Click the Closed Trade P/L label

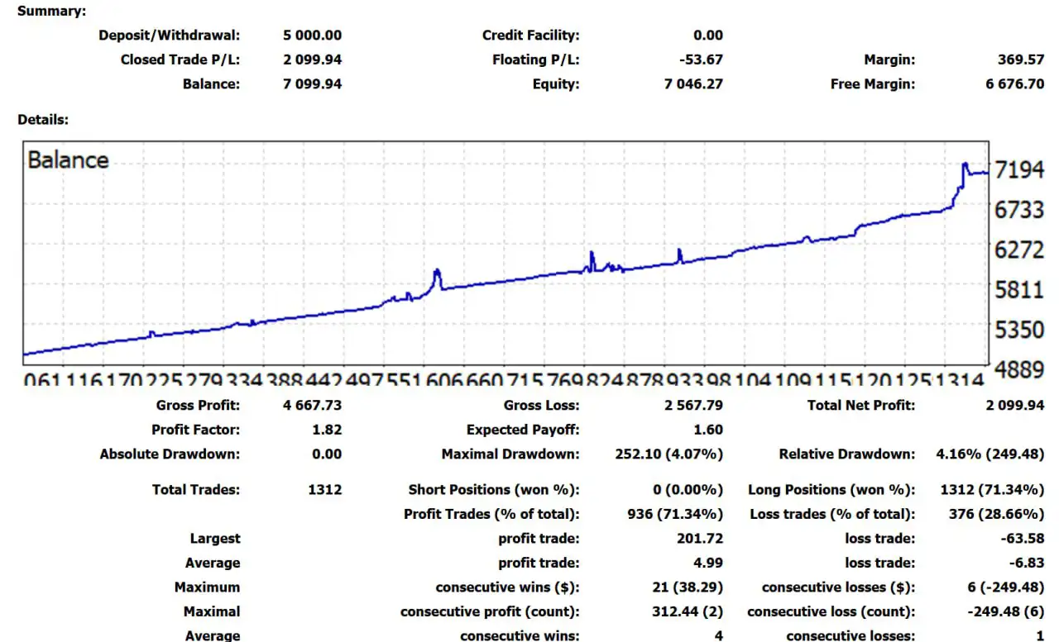point(180,59)
